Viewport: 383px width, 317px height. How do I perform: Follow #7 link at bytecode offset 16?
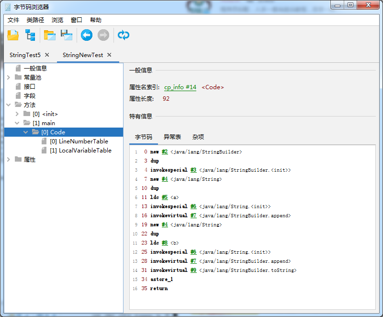point(193,215)
